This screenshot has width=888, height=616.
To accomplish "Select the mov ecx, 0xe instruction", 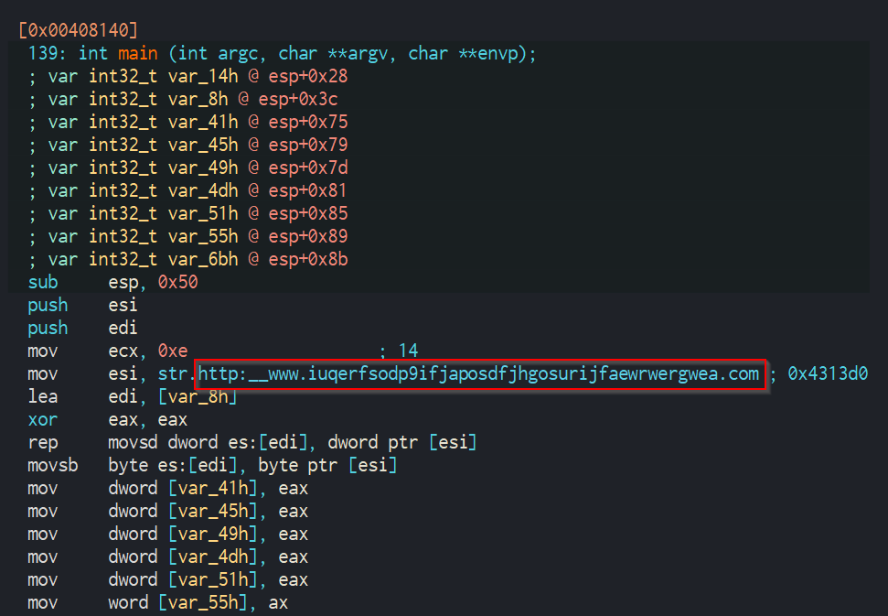I will point(108,351).
